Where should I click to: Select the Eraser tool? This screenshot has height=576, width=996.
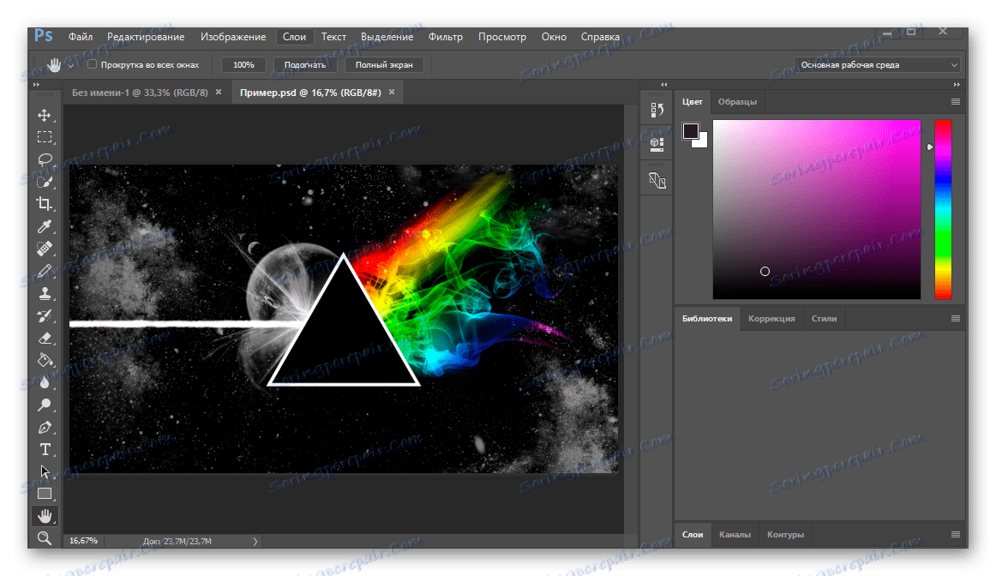click(45, 338)
